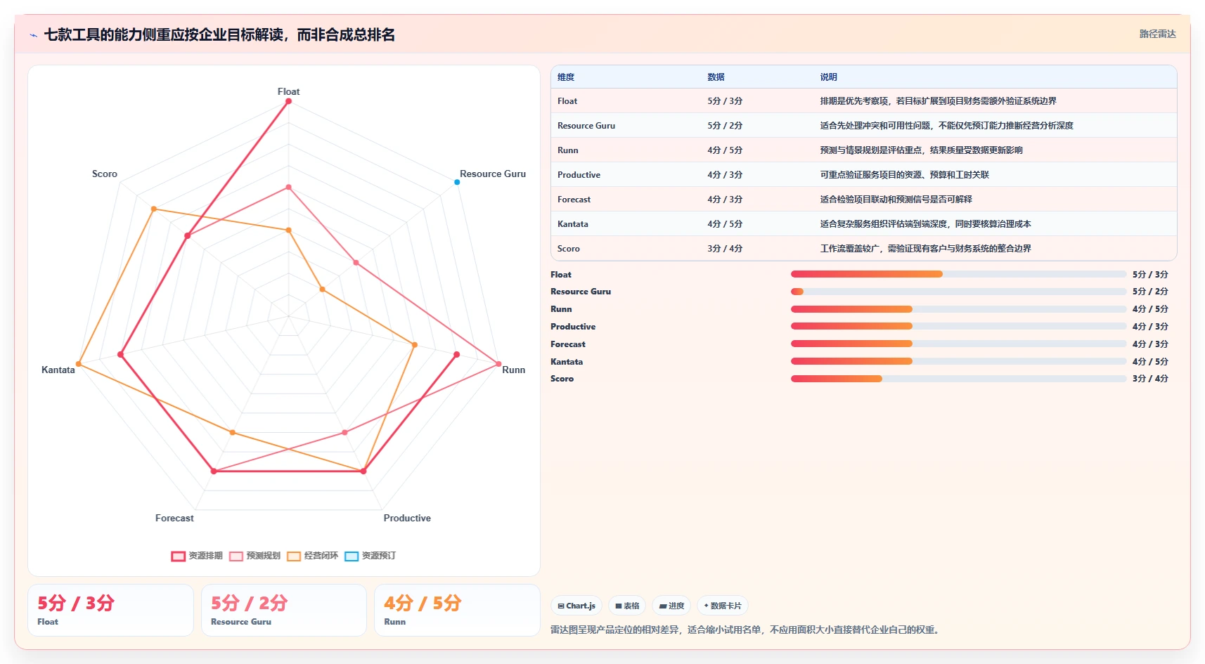Open the Resource Guru 5分 / 2分 summary card

284,611
